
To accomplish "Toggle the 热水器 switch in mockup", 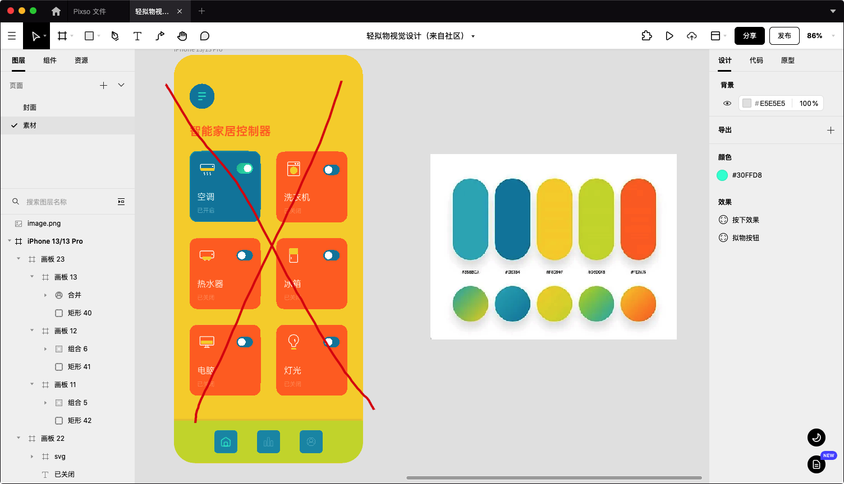I will [x=245, y=255].
